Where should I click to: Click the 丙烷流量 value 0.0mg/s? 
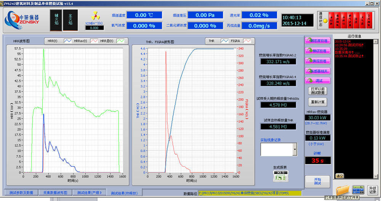(x=259, y=26)
